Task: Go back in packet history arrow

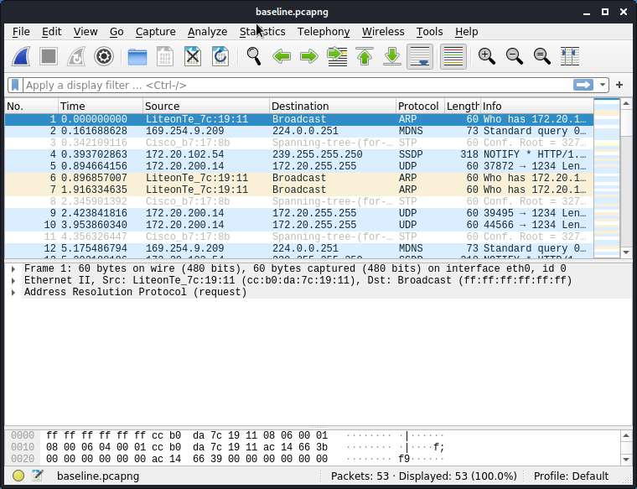Action: 282,56
